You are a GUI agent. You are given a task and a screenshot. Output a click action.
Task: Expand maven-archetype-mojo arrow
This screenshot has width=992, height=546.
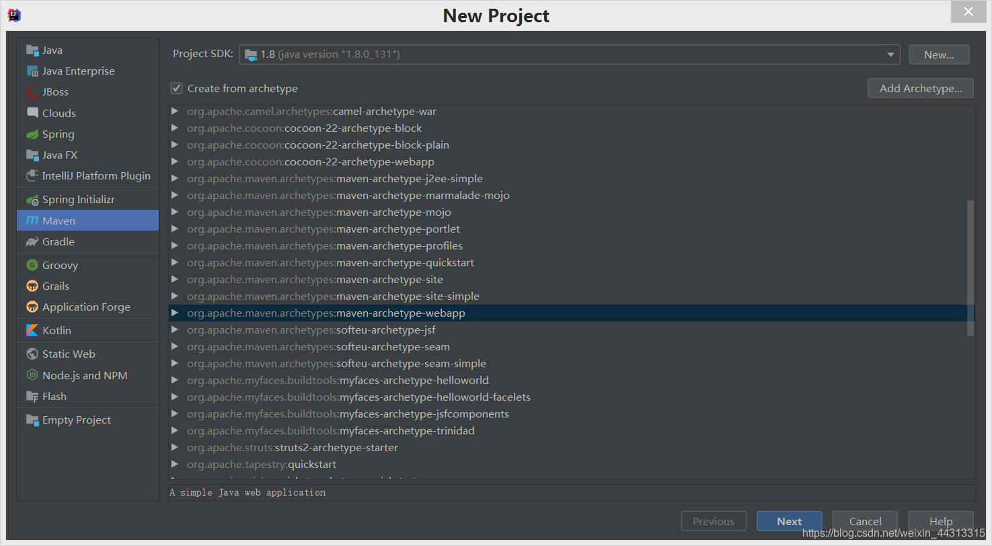click(x=175, y=212)
